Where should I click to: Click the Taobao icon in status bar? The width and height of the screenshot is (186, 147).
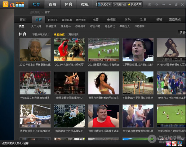click(x=169, y=144)
